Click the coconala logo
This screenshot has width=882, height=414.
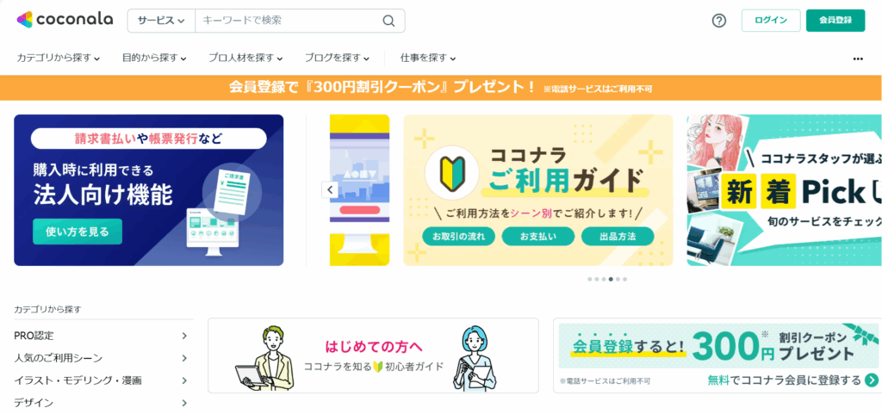(x=65, y=20)
